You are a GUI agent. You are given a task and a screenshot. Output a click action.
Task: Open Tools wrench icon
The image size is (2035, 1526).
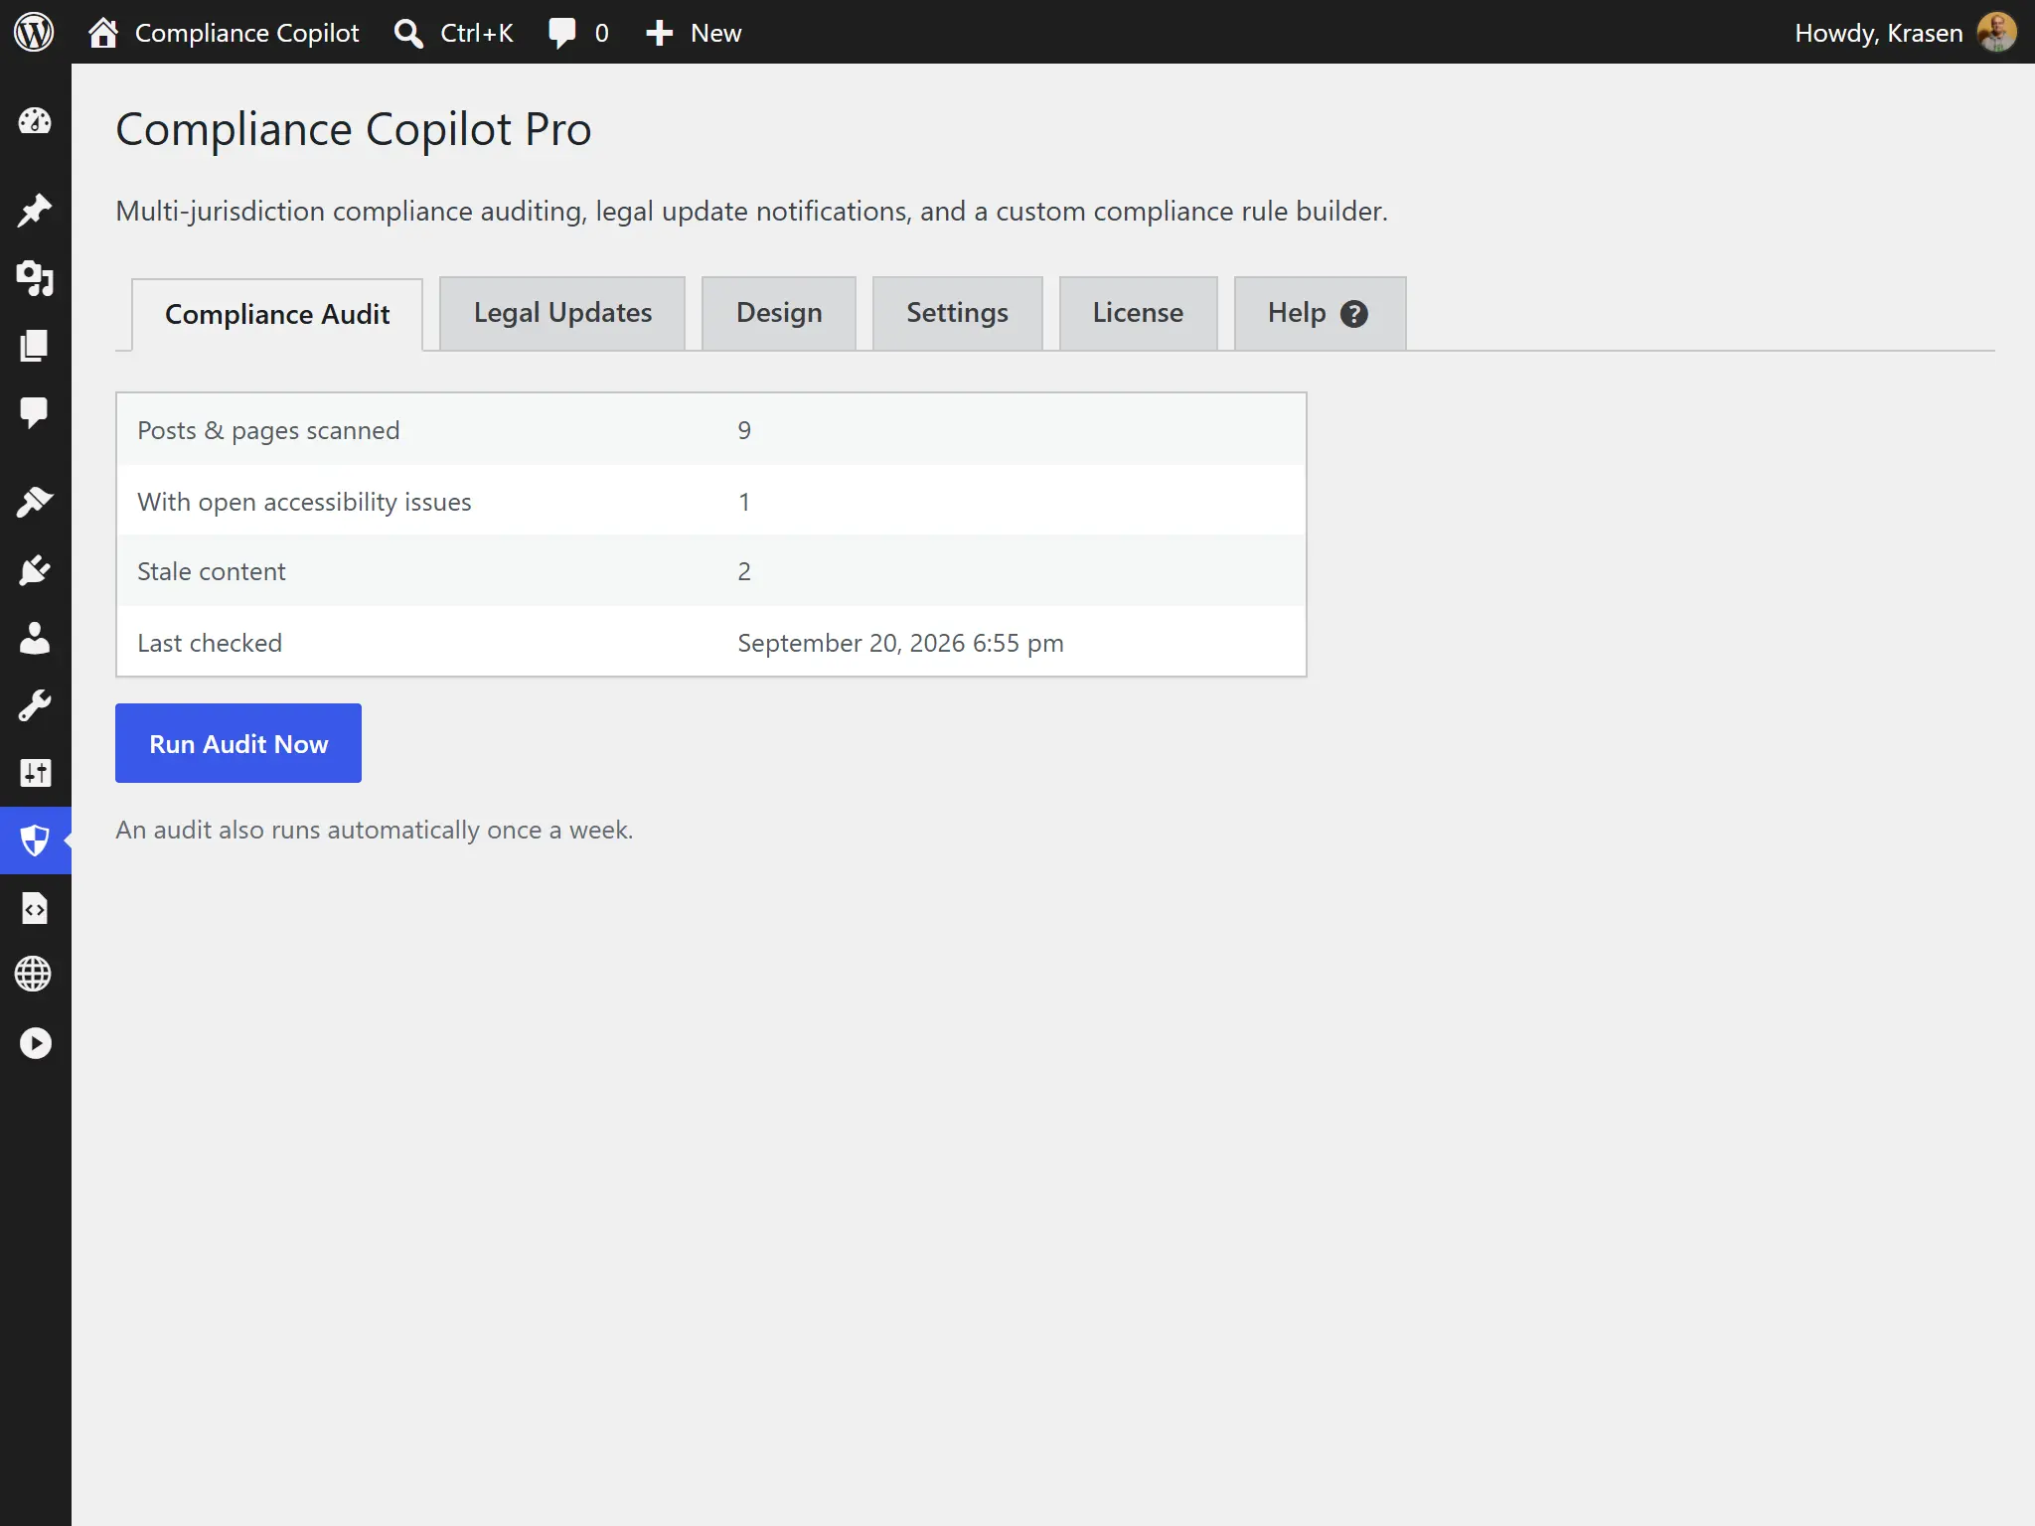point(35,705)
